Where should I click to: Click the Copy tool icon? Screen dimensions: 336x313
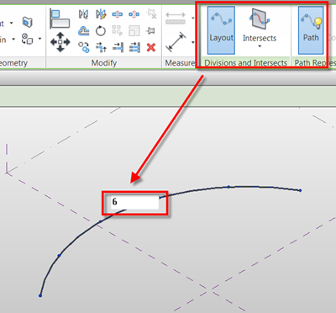pos(83,47)
